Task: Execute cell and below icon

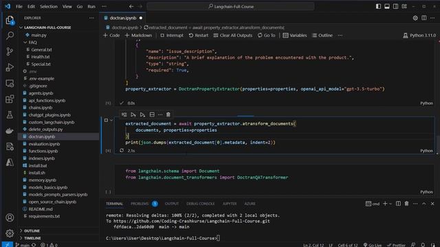Action: 142,115
